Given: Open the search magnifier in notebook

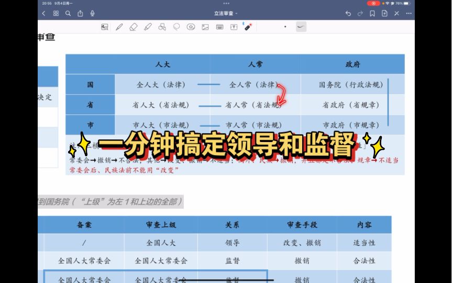Looking at the screenshot, I should pyautogui.click(x=68, y=13).
